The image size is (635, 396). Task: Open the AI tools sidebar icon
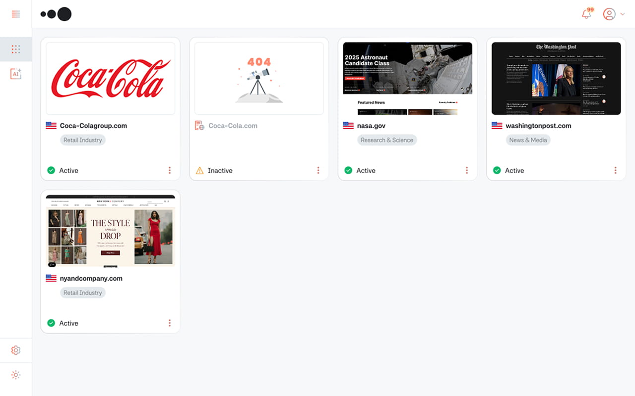point(16,74)
